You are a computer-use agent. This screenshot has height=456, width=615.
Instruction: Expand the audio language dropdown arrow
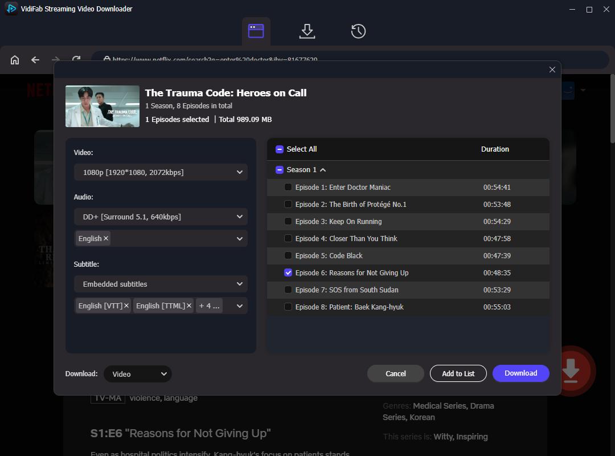pyautogui.click(x=239, y=238)
